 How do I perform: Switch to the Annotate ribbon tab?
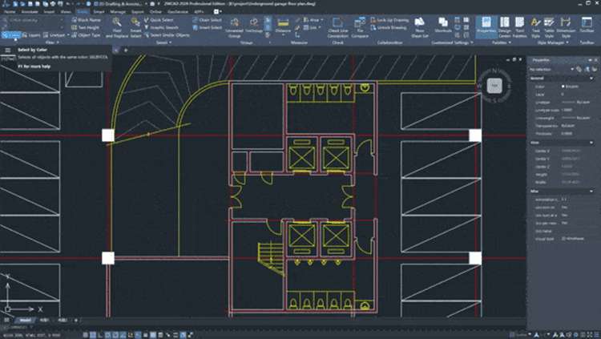pyautogui.click(x=29, y=13)
